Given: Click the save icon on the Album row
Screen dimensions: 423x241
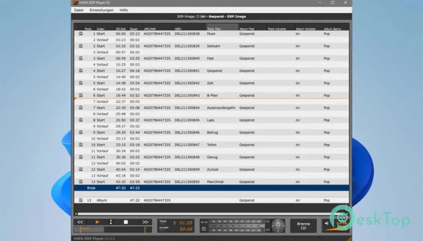Looking at the screenshot, I should pos(80,200).
